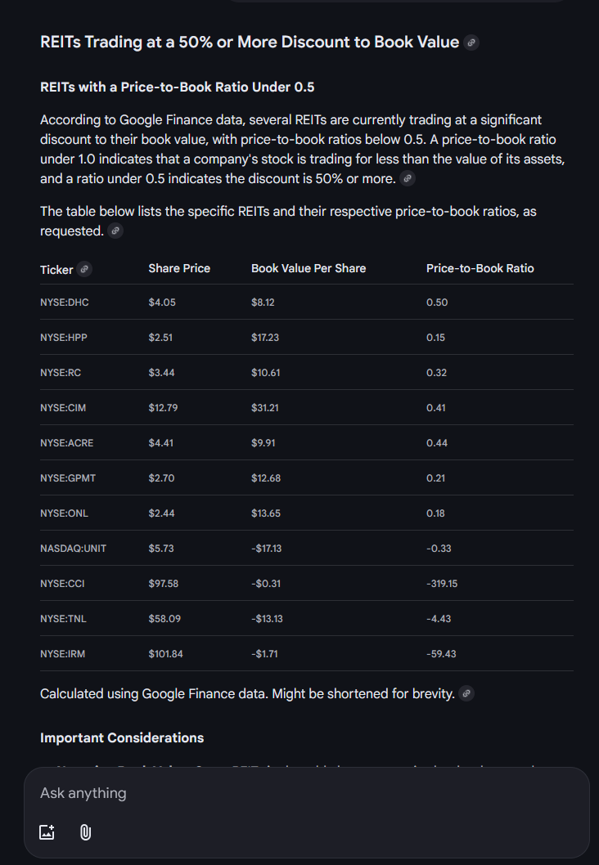Click the -319.15 ratio value for CCI

click(x=442, y=584)
